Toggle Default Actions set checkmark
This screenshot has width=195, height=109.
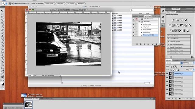(134, 19)
